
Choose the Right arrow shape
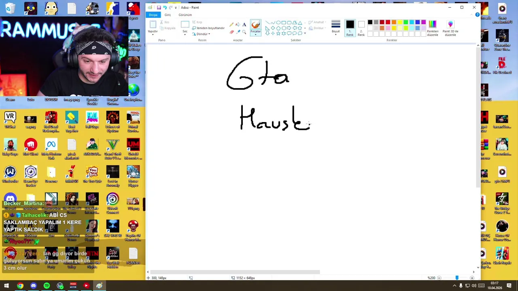click(x=289, y=28)
